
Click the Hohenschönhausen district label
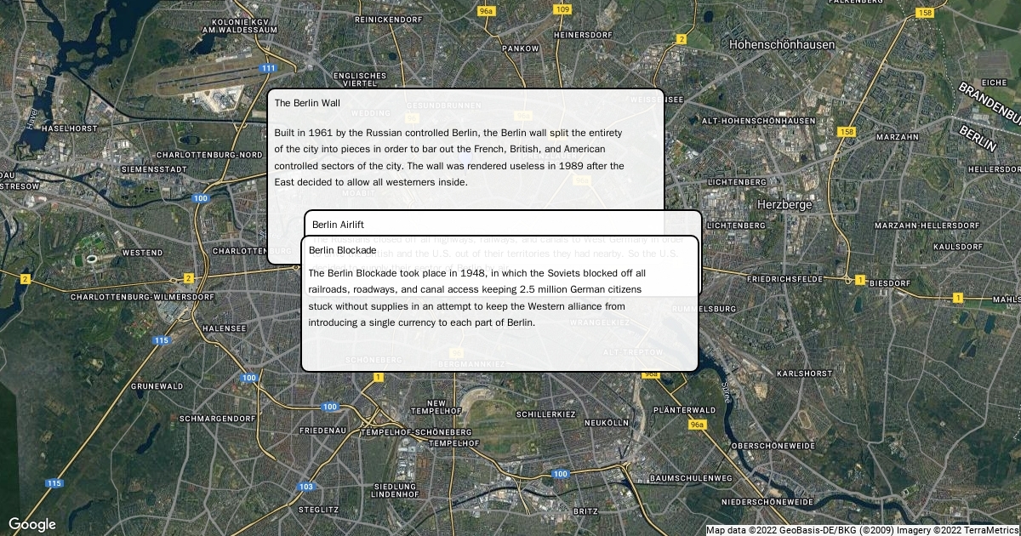pos(782,44)
